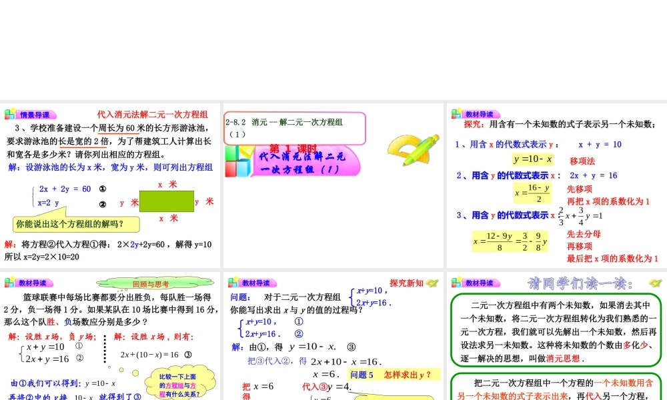Click the red 先移项 text

click(580, 189)
